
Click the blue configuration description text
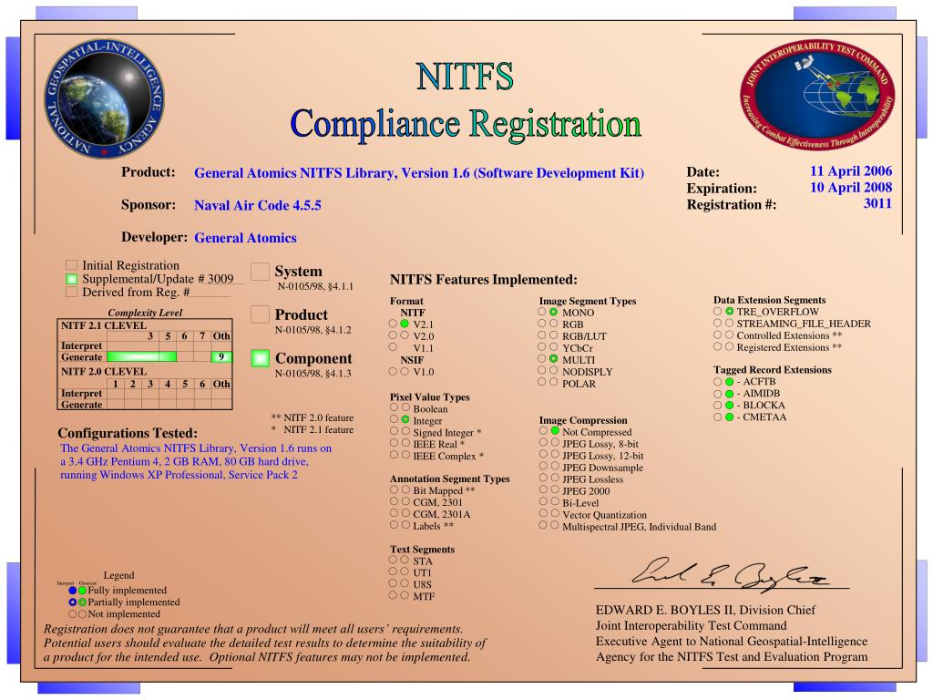(196, 461)
